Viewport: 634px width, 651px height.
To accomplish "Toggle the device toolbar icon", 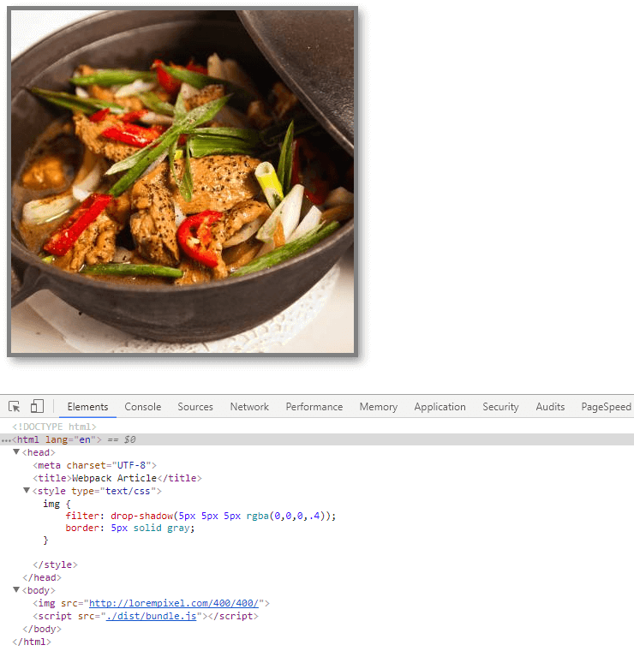I will point(38,407).
